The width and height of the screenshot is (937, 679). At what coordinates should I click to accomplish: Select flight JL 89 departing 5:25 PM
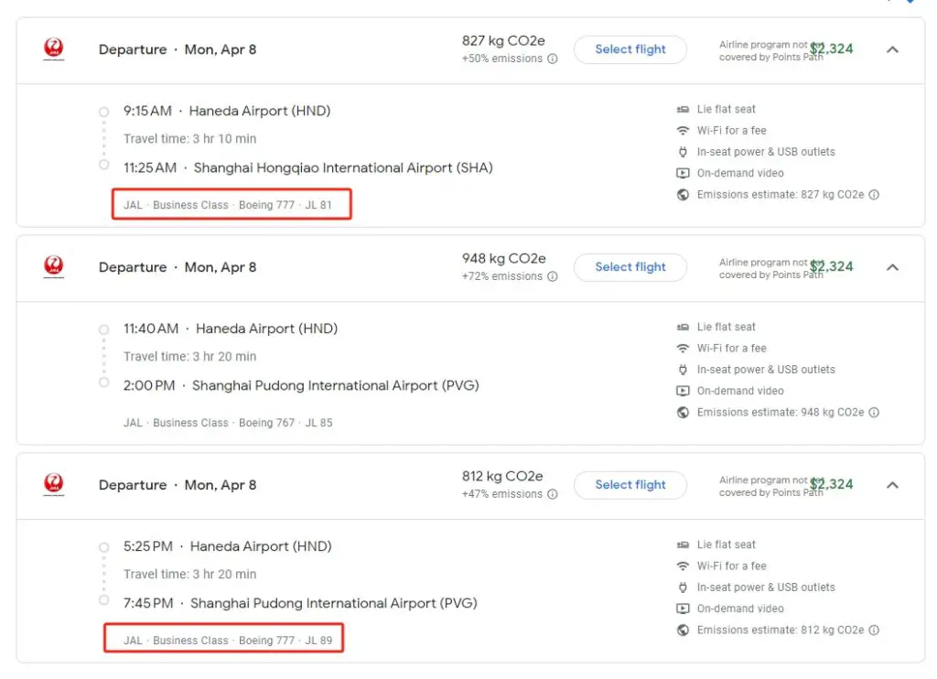click(x=630, y=485)
